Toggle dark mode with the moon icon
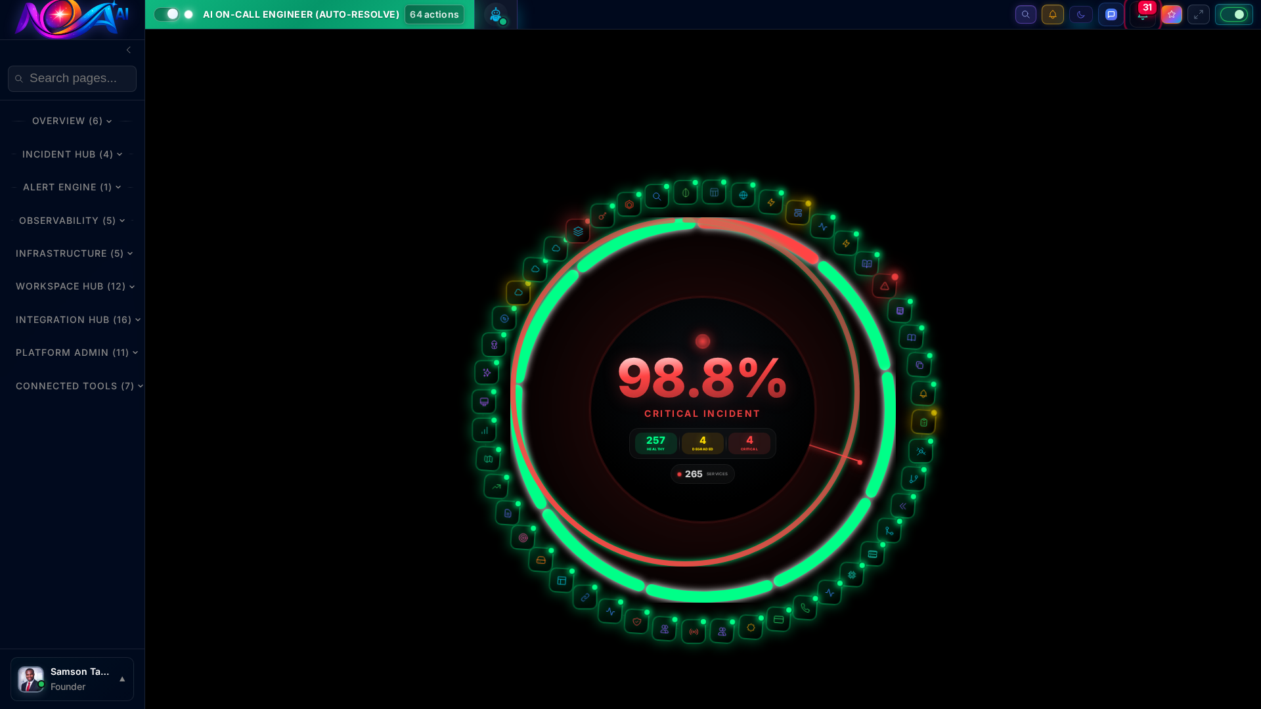This screenshot has height=709, width=1261. [1081, 14]
